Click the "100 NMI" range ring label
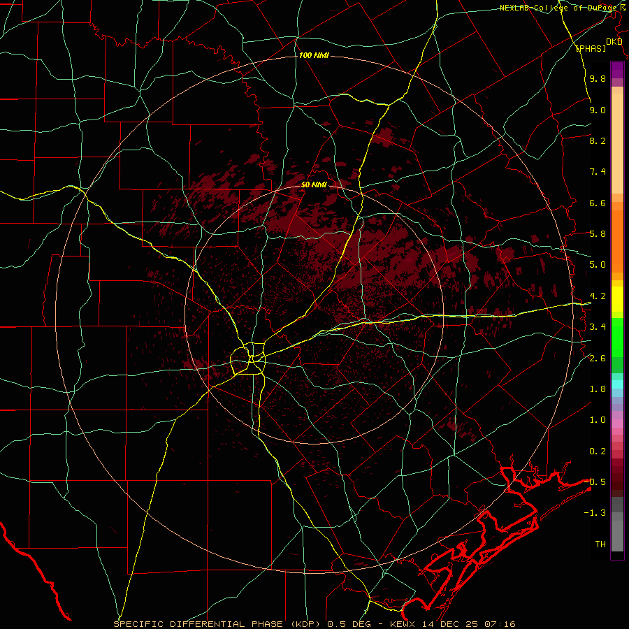The height and width of the screenshot is (629, 629). pyautogui.click(x=314, y=55)
